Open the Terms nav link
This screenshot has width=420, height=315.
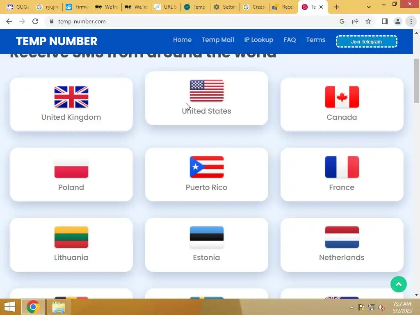(x=316, y=40)
